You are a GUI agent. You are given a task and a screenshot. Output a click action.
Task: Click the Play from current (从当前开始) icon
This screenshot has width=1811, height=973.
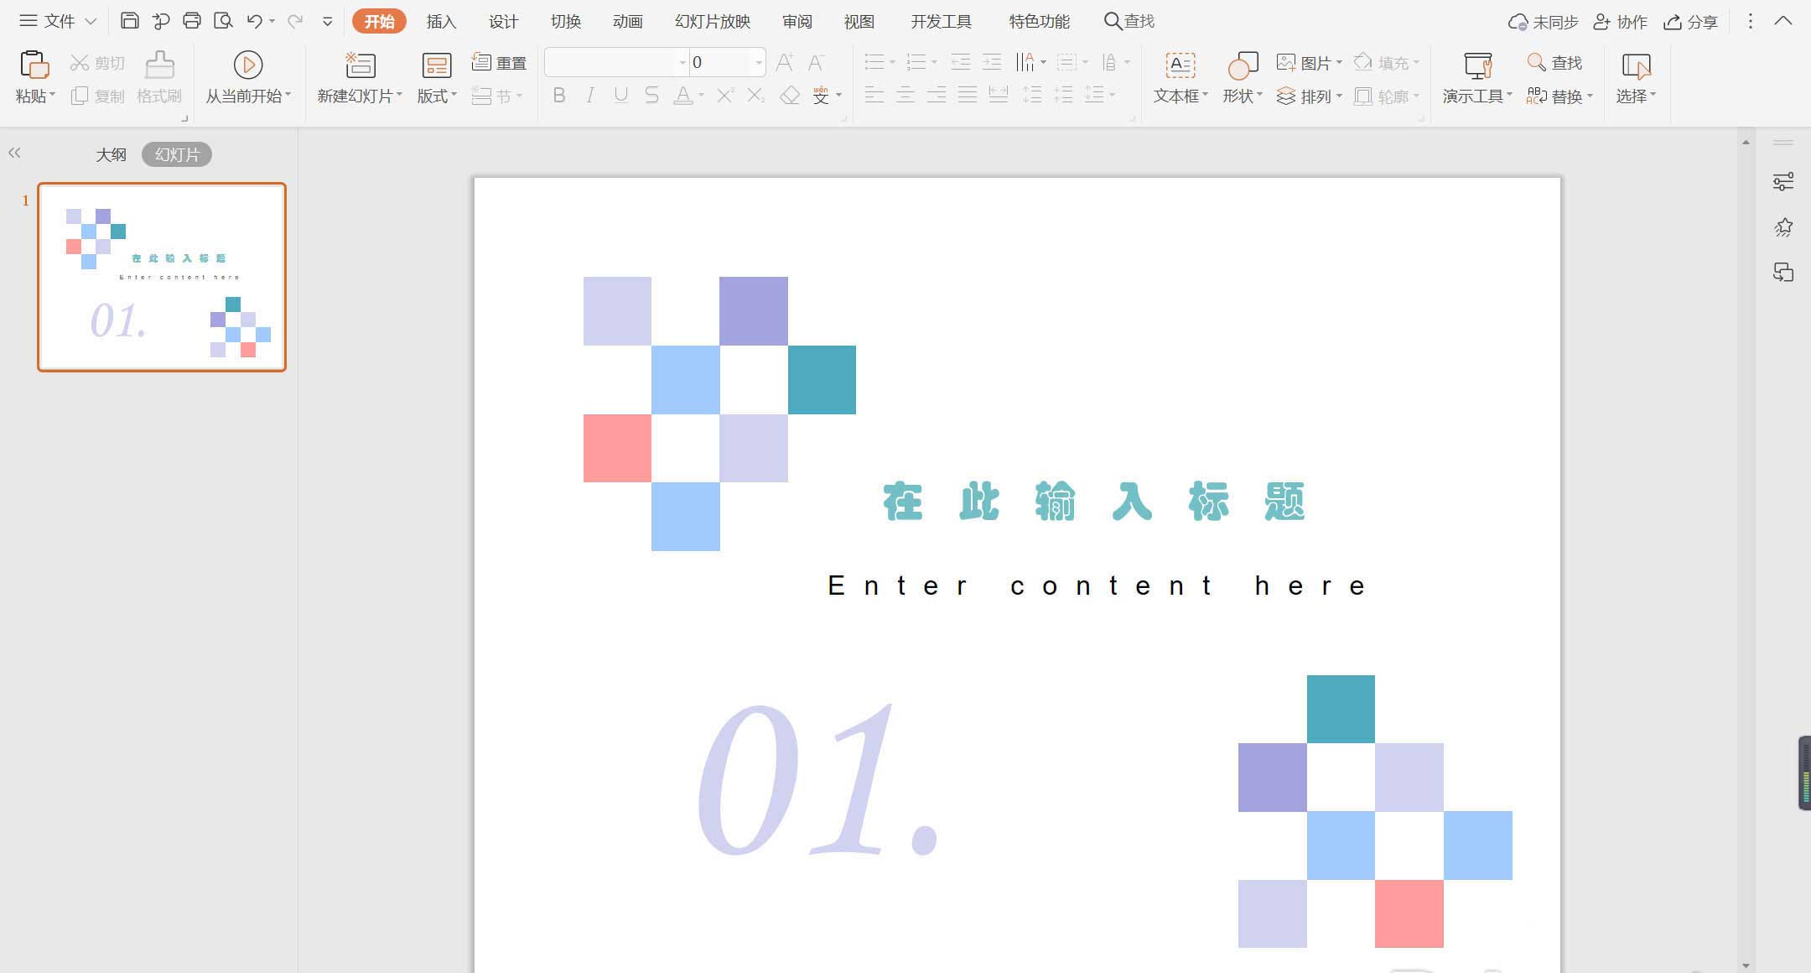[247, 65]
